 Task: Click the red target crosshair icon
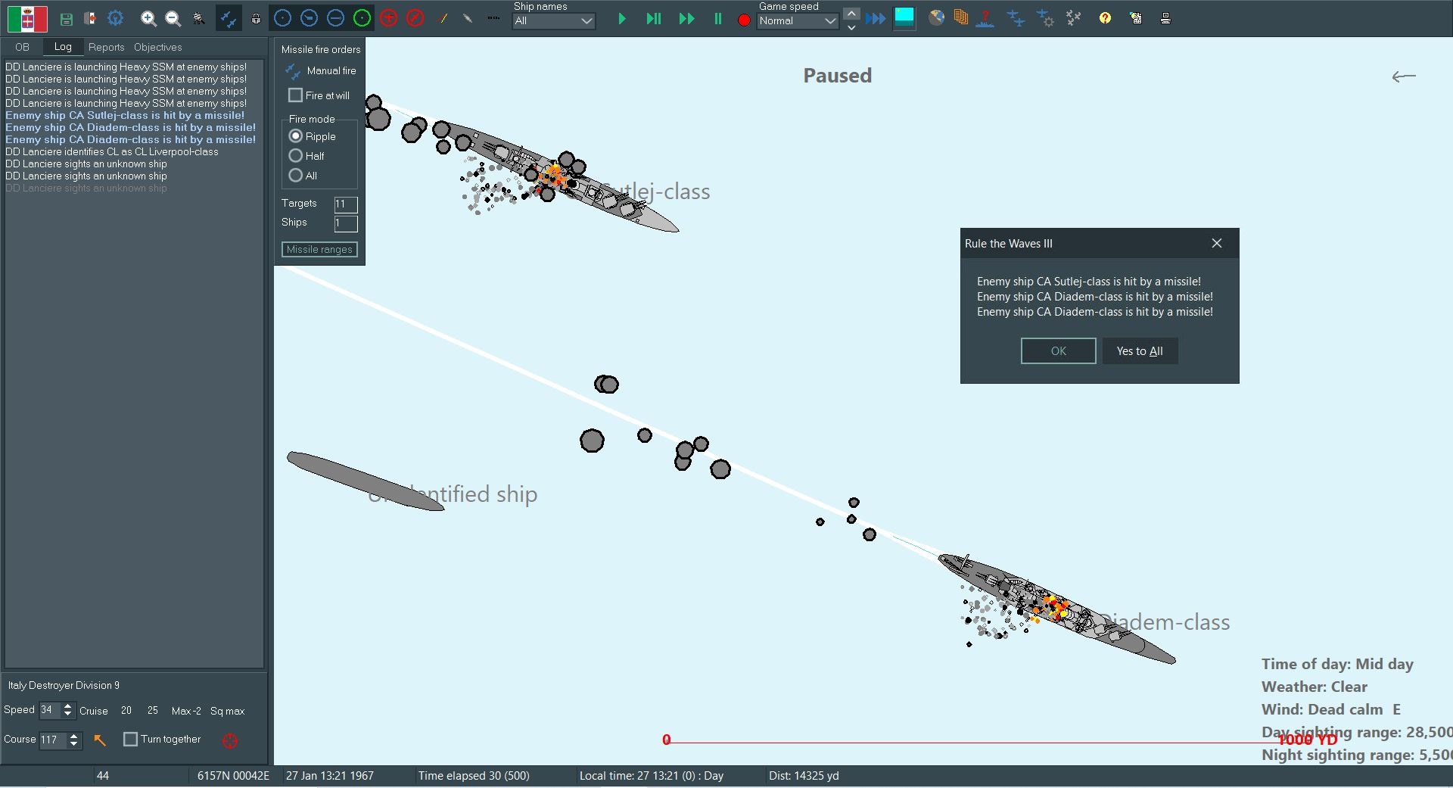coord(230,740)
